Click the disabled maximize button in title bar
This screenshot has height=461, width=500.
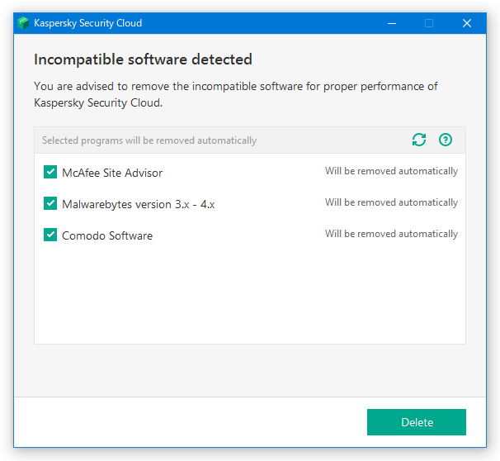429,23
